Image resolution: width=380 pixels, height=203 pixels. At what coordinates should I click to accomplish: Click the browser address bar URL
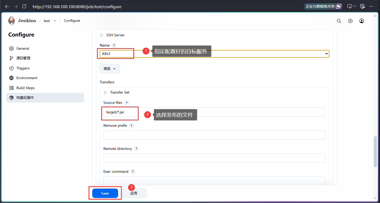coord(77,7)
